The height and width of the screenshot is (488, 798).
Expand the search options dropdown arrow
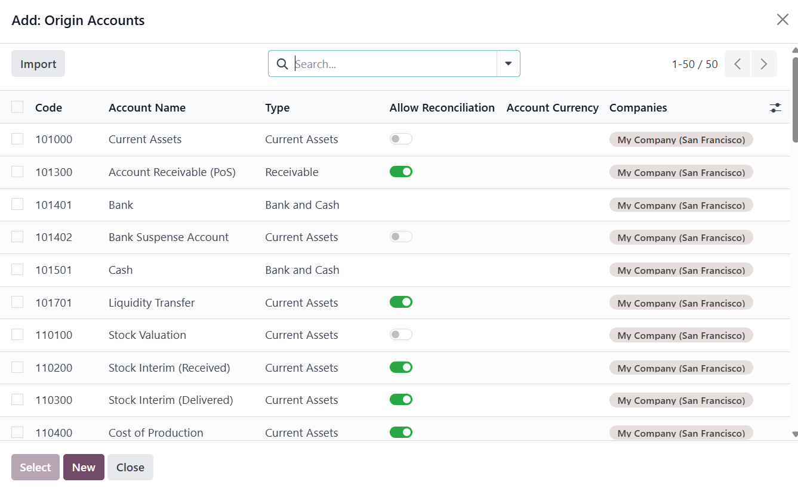509,64
